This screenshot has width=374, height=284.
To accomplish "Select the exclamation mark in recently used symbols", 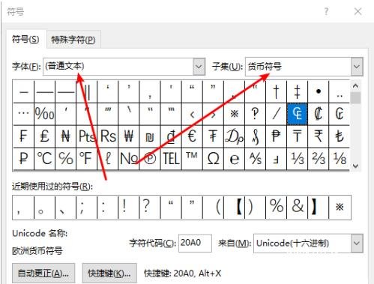I will 129,207.
